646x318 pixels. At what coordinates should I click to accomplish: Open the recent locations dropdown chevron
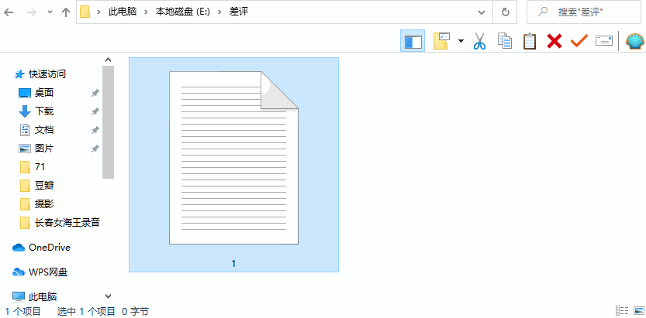[x=50, y=12]
